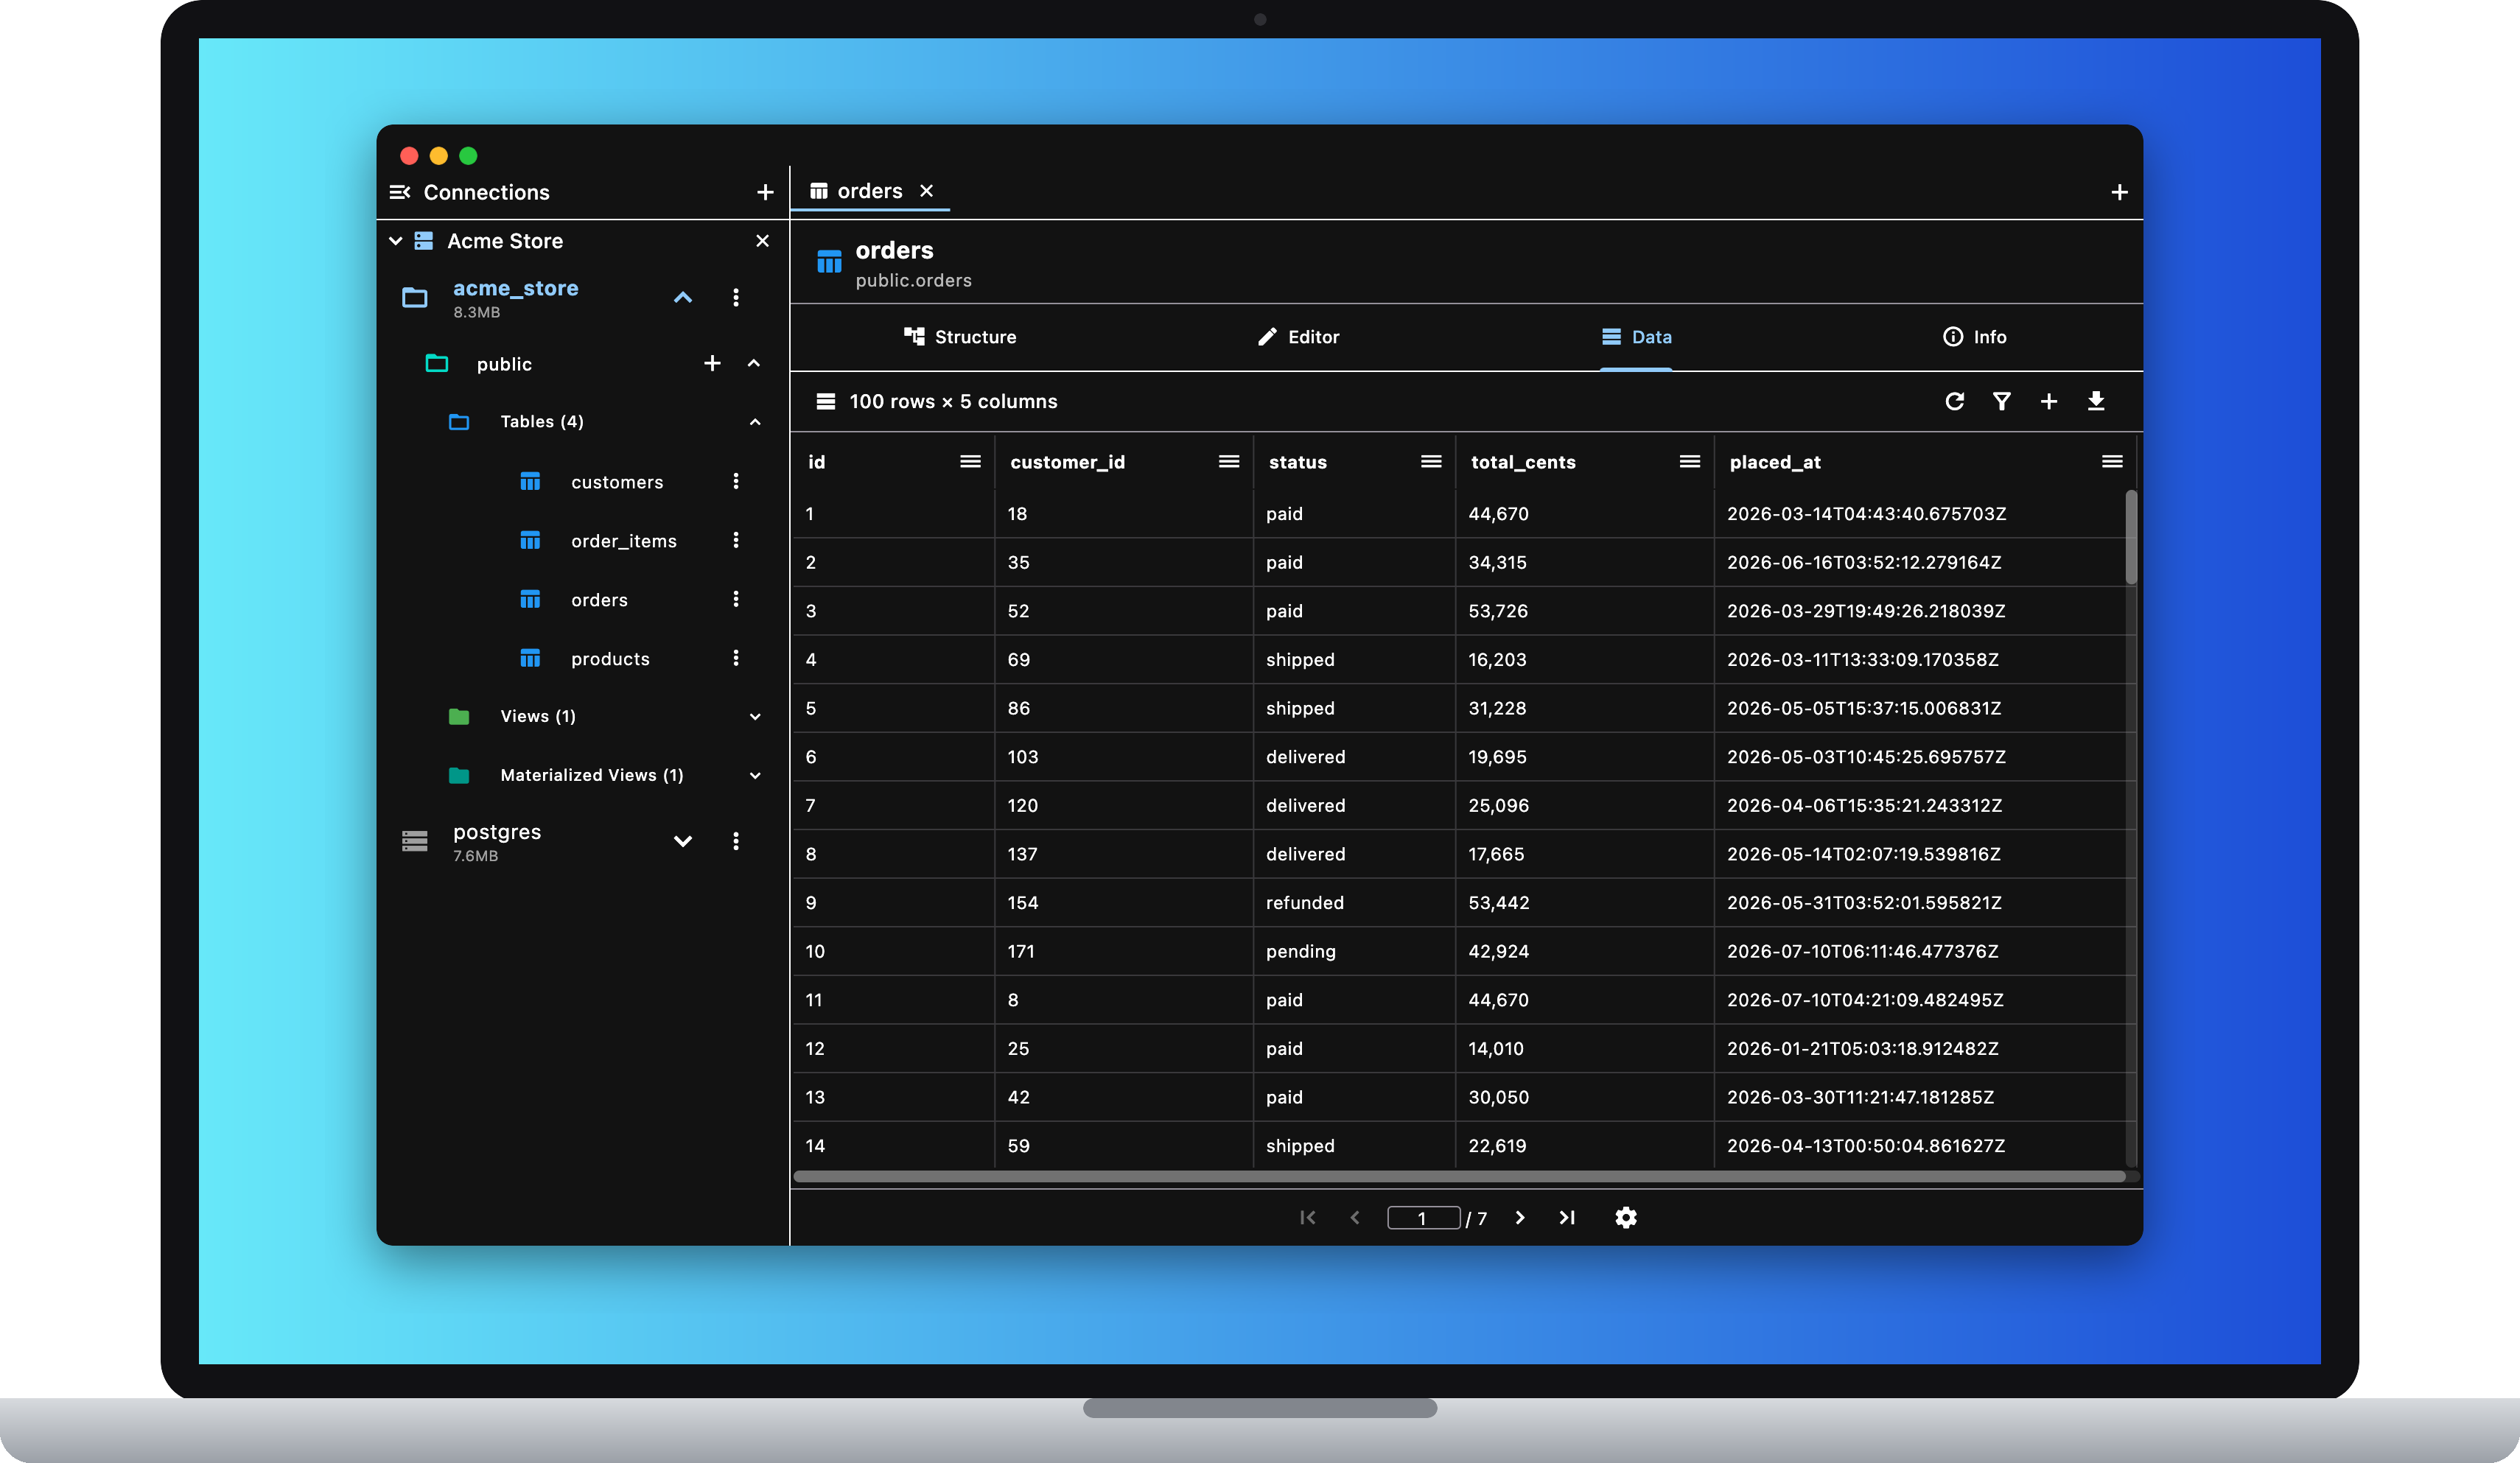The image size is (2520, 1463).
Task: Select the total_cents cell '53,726'
Action: pyautogui.click(x=1584, y=611)
